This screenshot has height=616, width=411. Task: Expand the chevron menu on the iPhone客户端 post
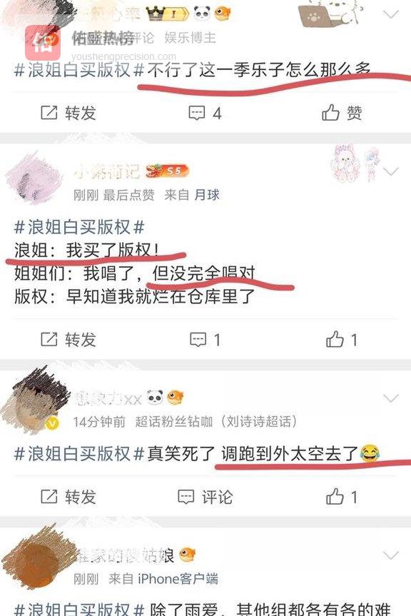tap(391, 555)
